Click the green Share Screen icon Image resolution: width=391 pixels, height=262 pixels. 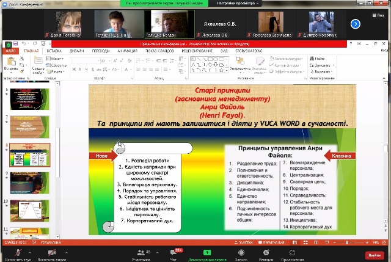207,252
